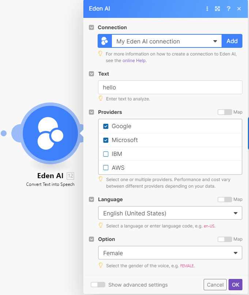
Task: Click the Eden AI module circle on canvas
Action: tap(50, 133)
